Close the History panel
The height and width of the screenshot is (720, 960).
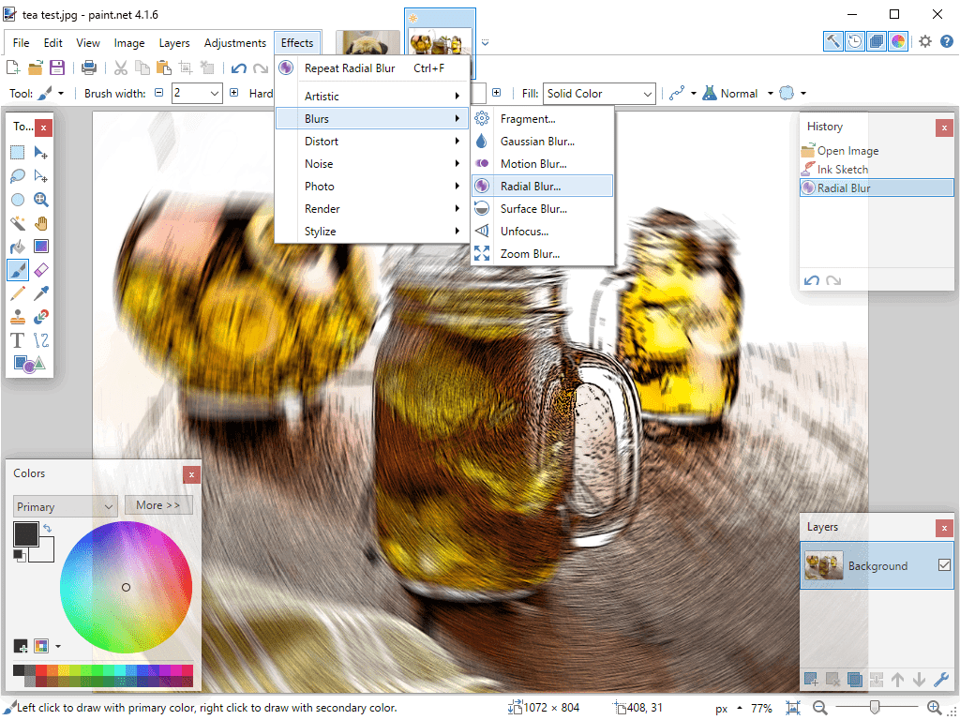(944, 127)
